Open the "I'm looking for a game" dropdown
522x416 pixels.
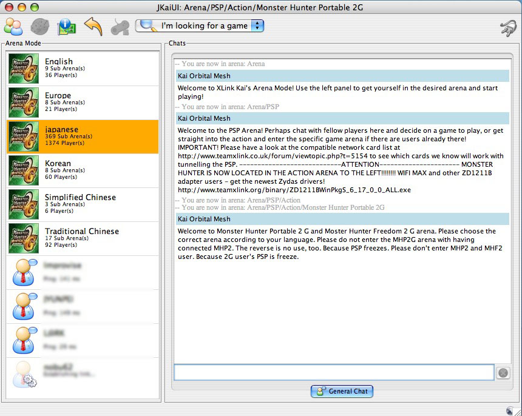[x=200, y=25]
